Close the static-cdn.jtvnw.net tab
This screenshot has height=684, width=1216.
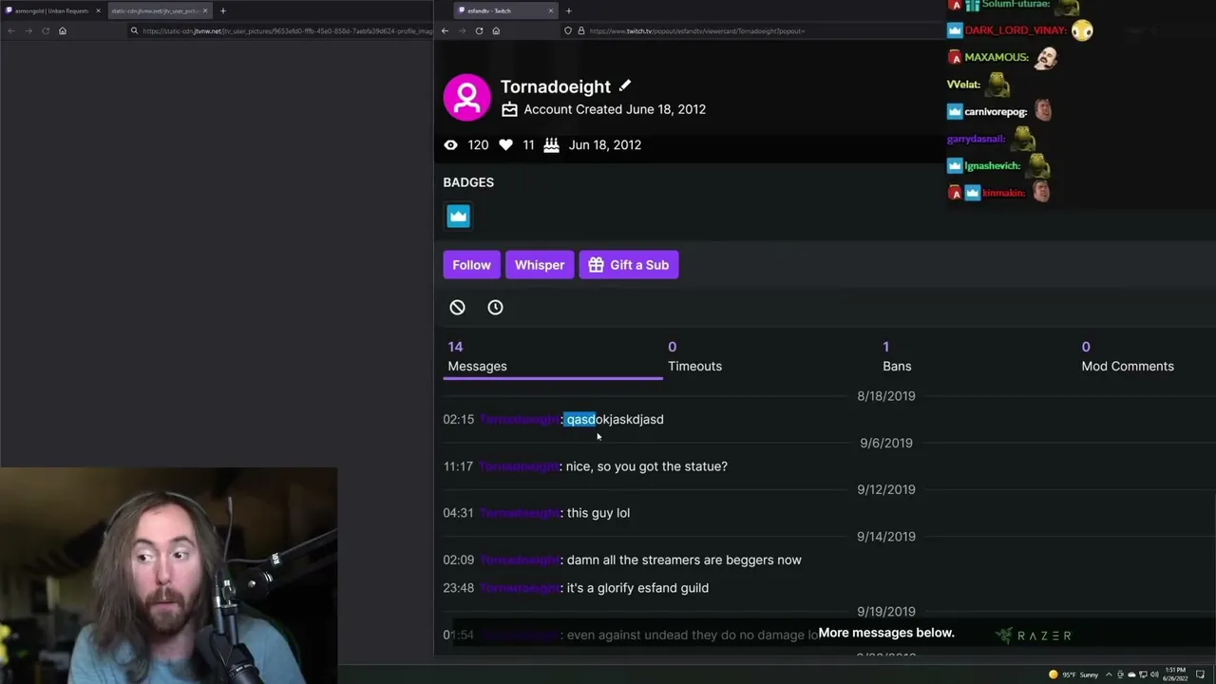coord(205,10)
